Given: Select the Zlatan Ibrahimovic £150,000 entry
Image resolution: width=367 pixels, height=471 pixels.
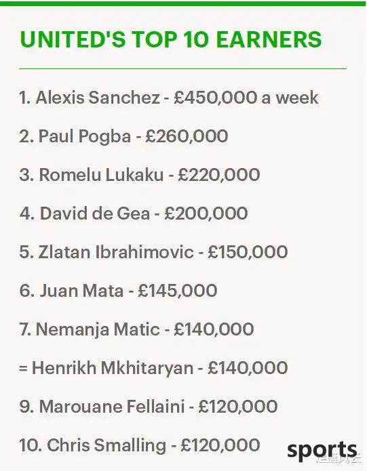Looking at the screenshot, I should (153, 251).
